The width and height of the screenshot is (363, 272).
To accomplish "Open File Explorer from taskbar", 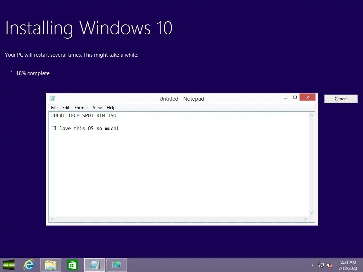I will (50, 265).
